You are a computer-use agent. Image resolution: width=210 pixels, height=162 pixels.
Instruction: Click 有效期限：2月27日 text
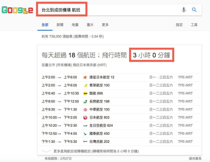pyautogui.click(x=58, y=159)
